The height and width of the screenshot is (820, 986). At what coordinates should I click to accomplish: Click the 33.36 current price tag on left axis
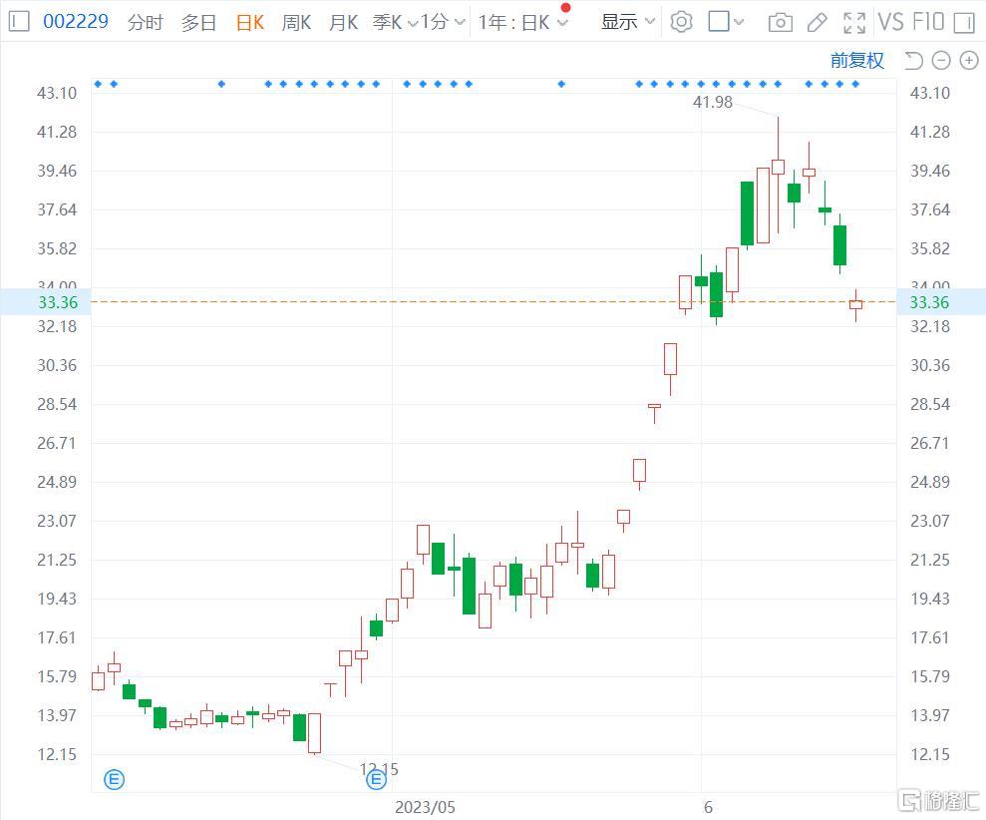[46, 302]
